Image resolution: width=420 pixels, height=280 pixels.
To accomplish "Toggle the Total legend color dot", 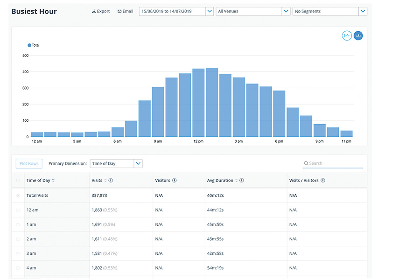I will pyautogui.click(x=29, y=45).
